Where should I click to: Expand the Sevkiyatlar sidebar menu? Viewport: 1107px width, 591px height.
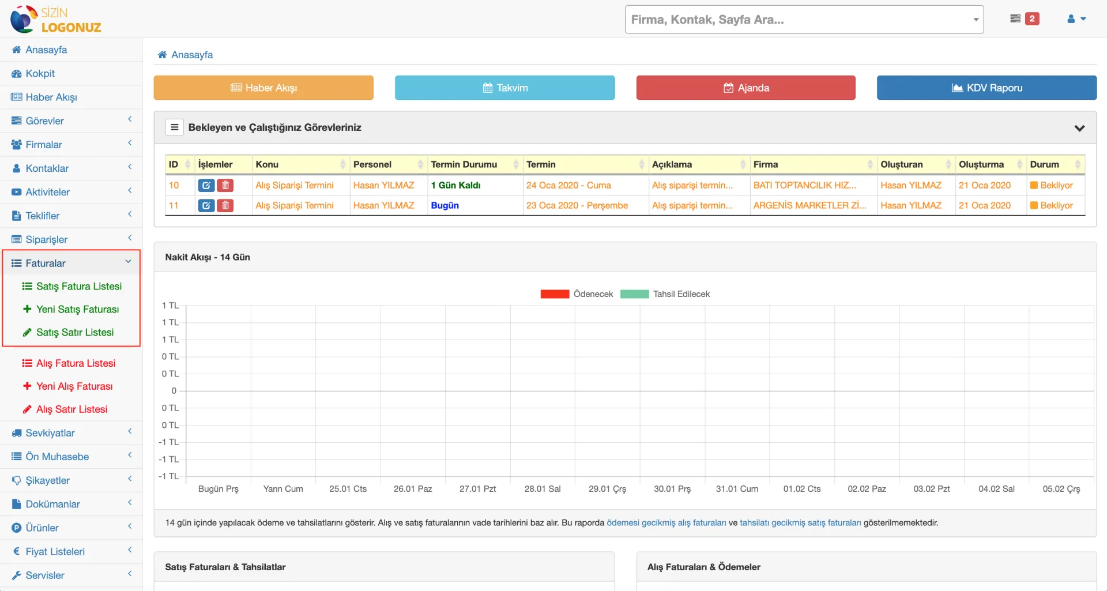coord(71,432)
